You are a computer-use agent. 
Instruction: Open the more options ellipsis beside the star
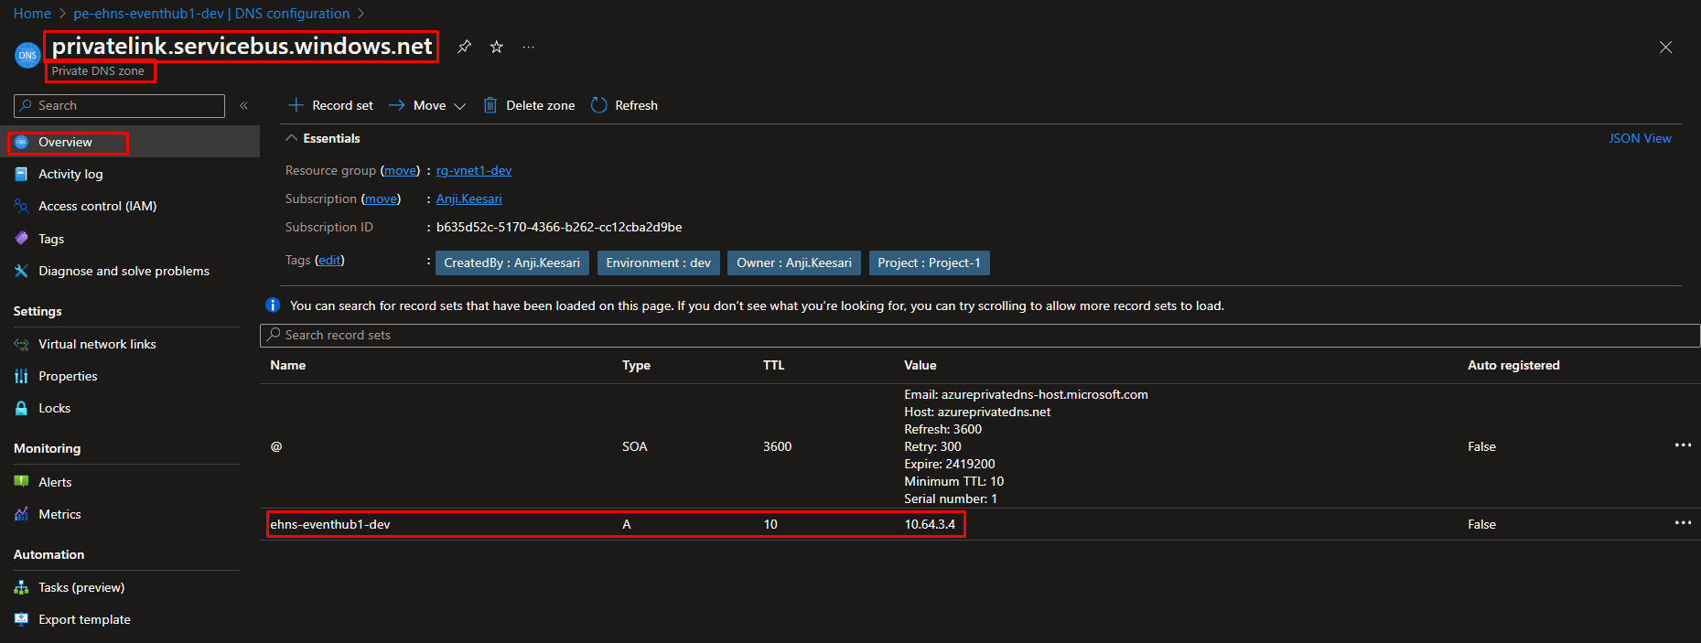click(x=529, y=47)
